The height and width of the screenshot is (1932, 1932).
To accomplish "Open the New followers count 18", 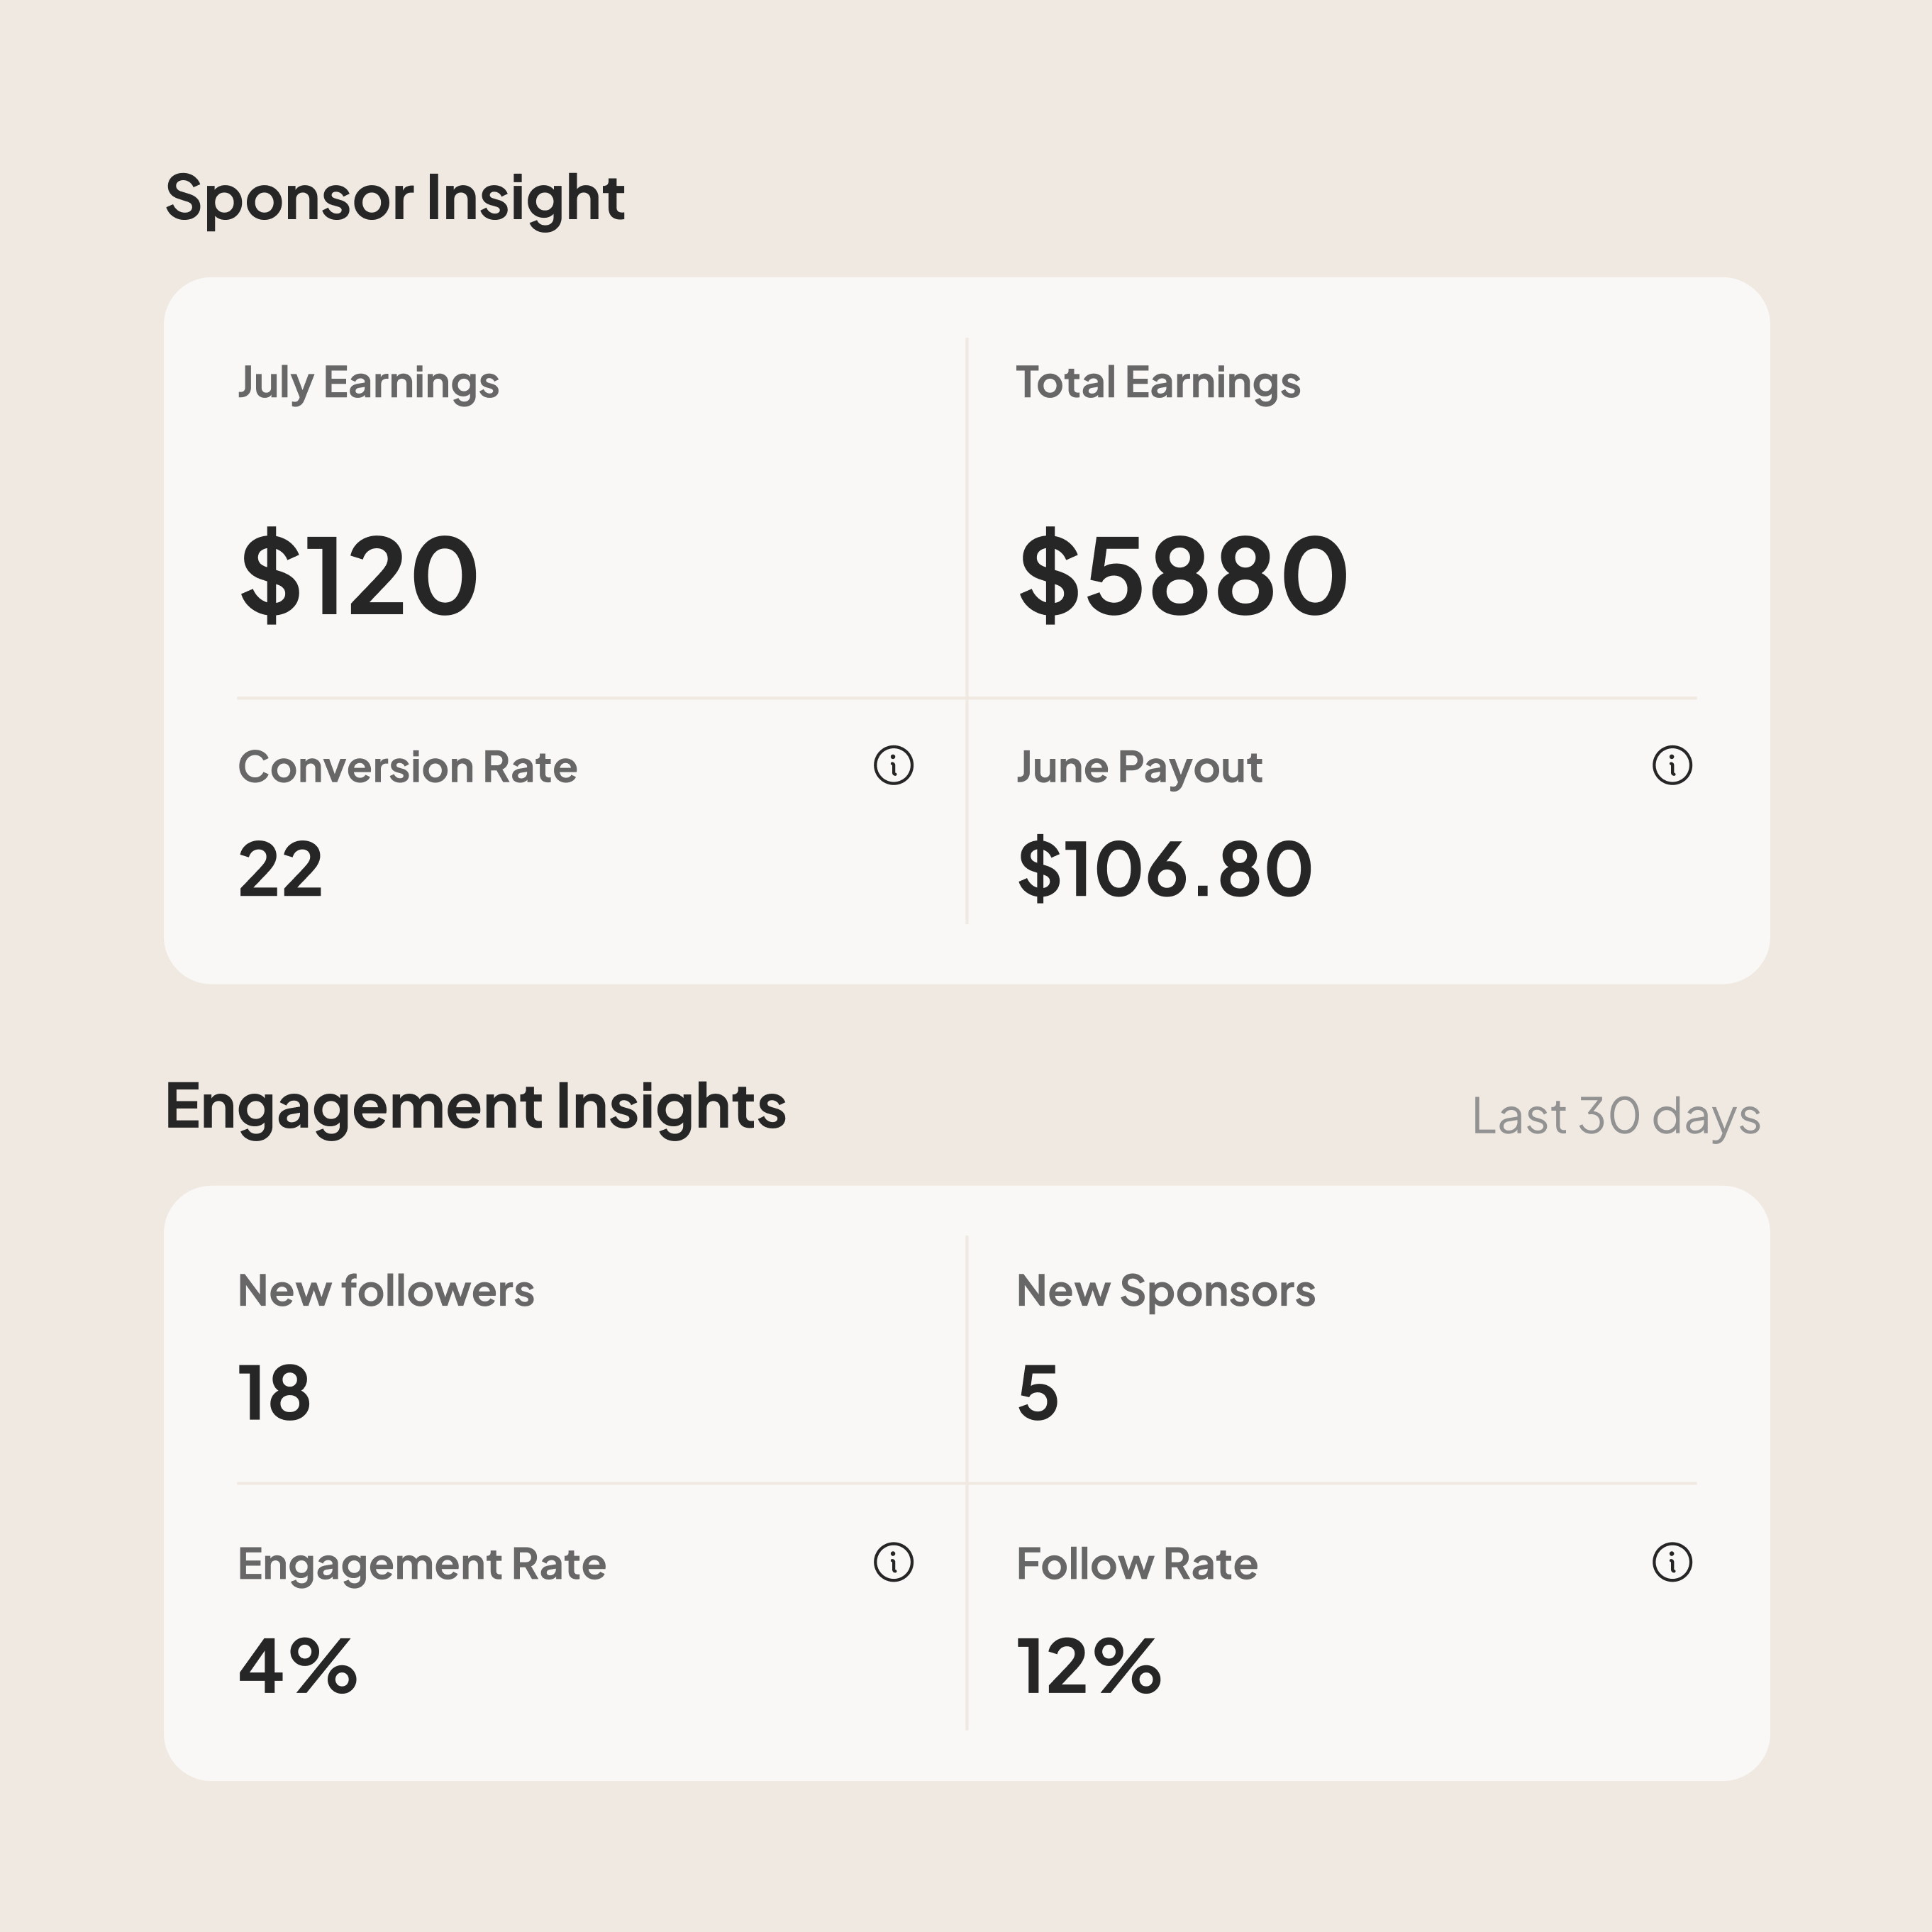I will click(x=275, y=1393).
